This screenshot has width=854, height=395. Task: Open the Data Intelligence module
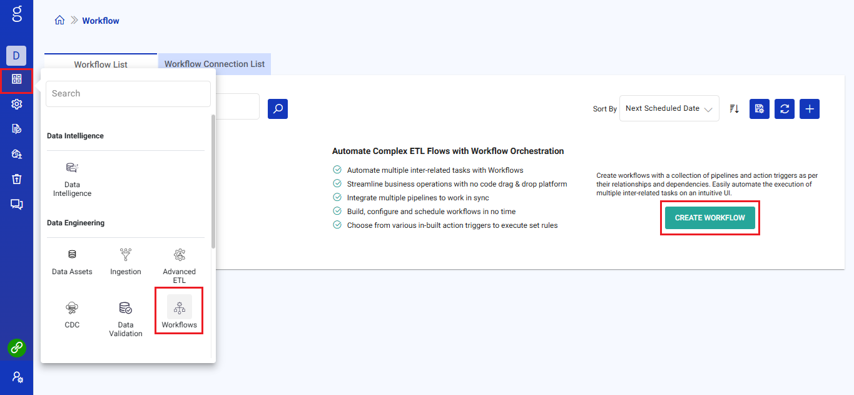72,178
